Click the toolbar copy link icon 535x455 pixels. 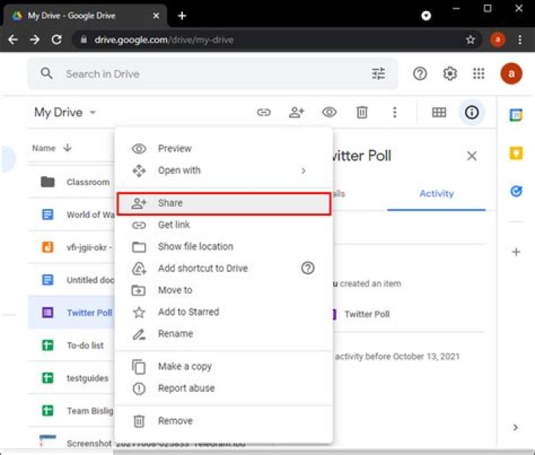[x=264, y=112]
